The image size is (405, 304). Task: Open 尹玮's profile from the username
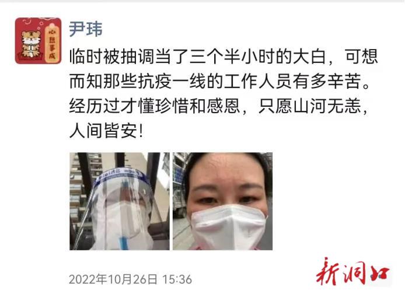tap(86, 29)
